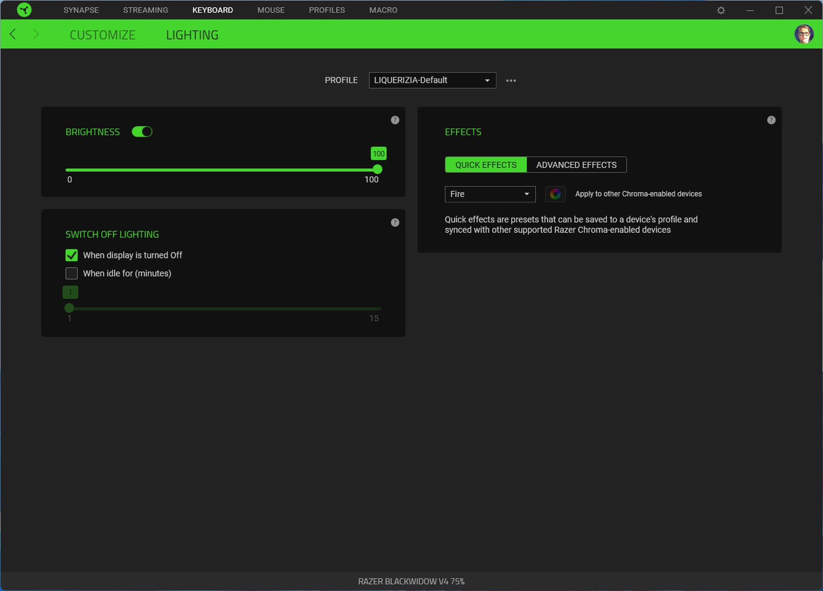Open the Profiles tab
The height and width of the screenshot is (591, 823).
pos(327,10)
